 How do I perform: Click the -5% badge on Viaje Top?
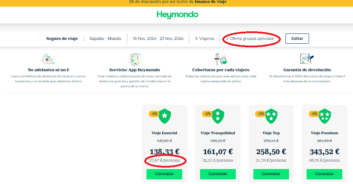coord(261,114)
